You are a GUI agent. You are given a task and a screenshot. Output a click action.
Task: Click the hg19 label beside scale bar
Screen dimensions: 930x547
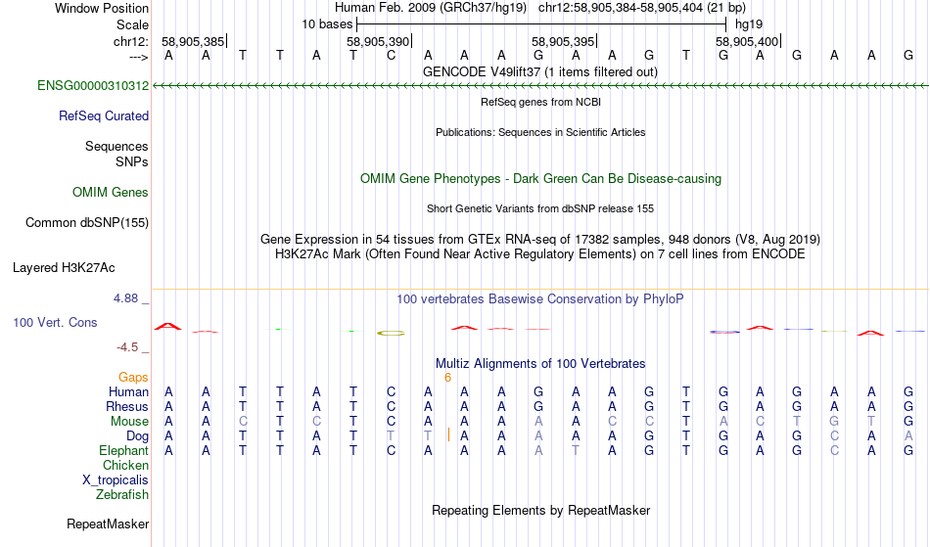(749, 24)
